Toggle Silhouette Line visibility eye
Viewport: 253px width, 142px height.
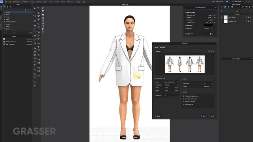215,15
